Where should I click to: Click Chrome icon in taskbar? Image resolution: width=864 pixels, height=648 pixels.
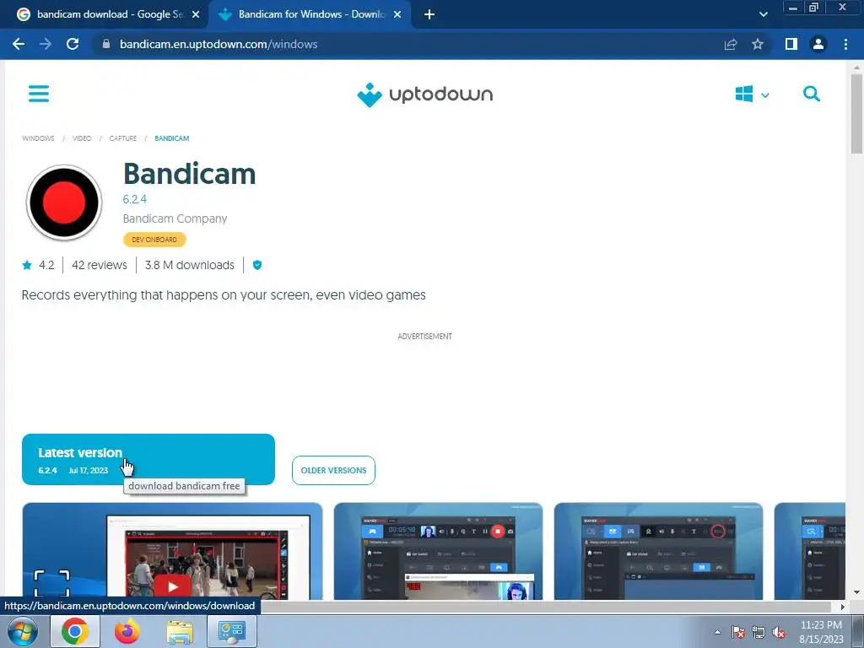[x=75, y=631]
